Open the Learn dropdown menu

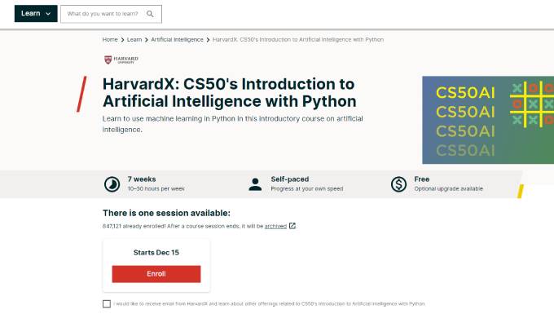36,13
